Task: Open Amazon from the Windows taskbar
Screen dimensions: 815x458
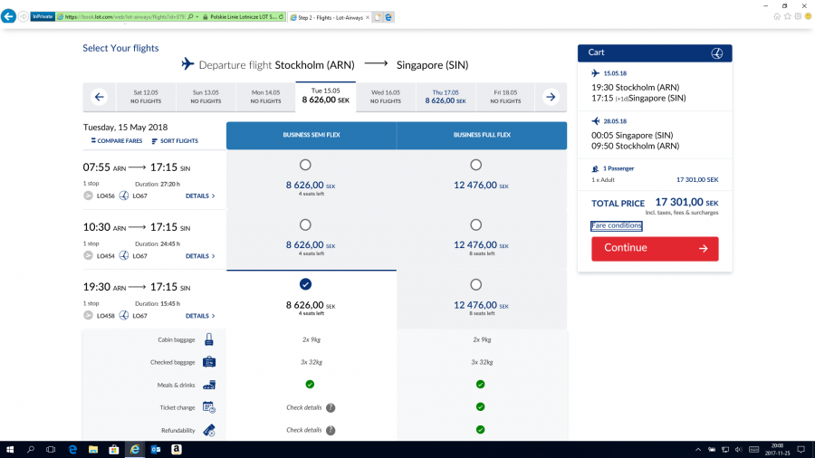Action: click(x=175, y=449)
